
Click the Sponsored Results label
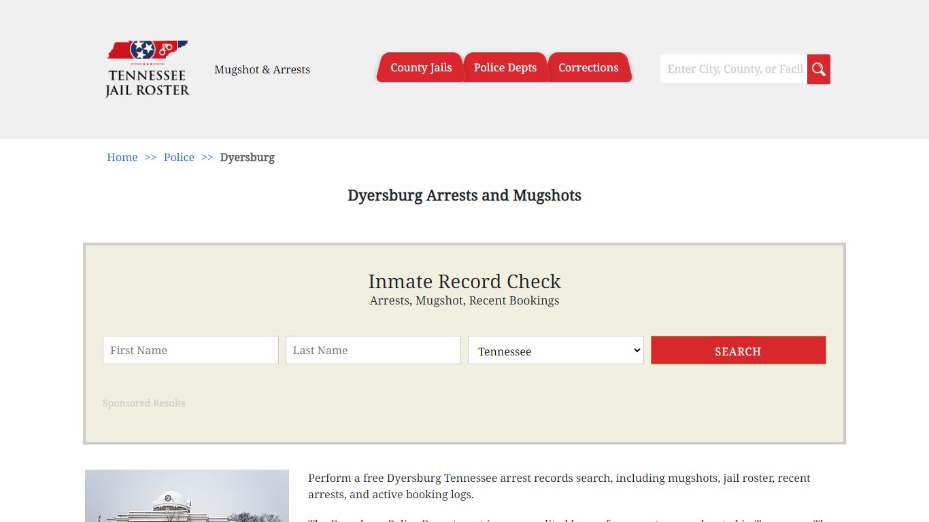pos(144,403)
